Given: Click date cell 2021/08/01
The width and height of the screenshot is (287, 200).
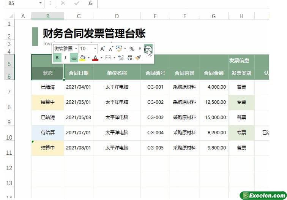Looking at the screenshot, I should point(79,148).
